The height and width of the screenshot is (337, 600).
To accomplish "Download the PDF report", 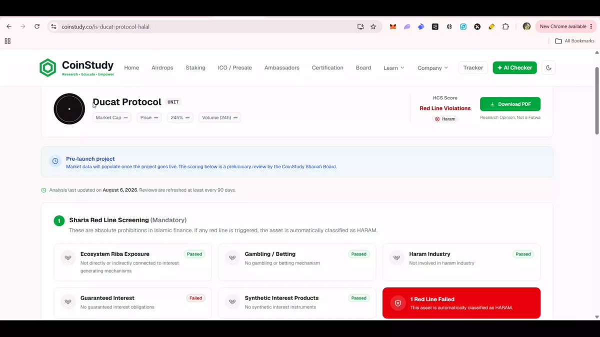I will (510, 104).
